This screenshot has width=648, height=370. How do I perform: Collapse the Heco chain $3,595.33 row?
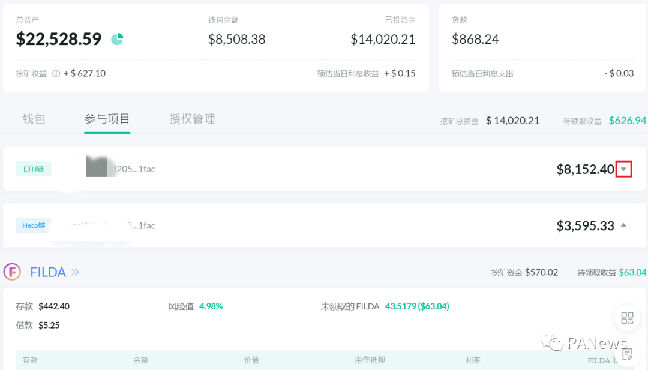[x=624, y=224]
